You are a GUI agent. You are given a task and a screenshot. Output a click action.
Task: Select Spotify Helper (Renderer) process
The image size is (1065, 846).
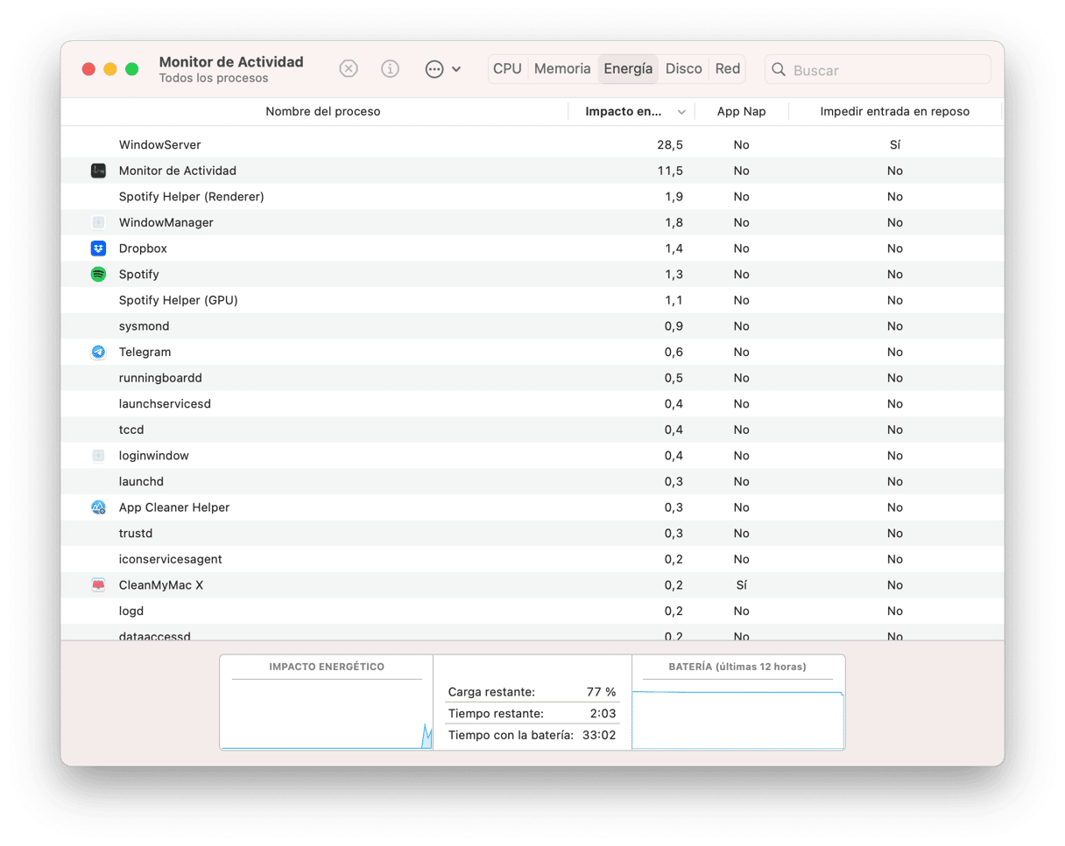[x=192, y=197]
